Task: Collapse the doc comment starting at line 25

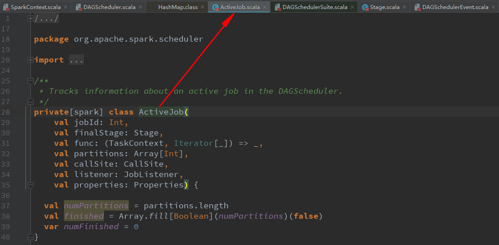Action: coord(30,81)
